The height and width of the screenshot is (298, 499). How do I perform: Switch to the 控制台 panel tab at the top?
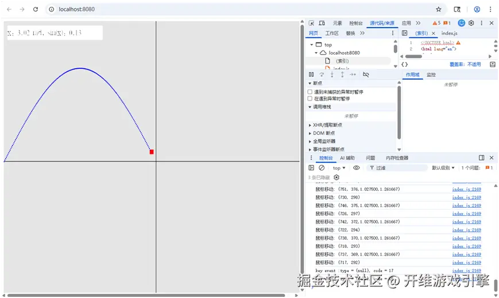tap(356, 23)
